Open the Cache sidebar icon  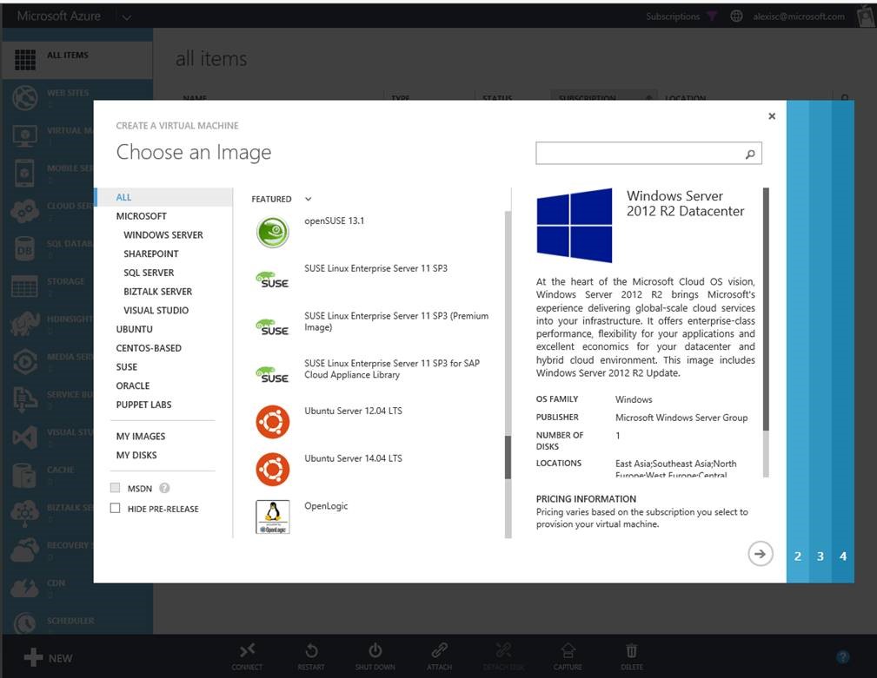pos(24,475)
